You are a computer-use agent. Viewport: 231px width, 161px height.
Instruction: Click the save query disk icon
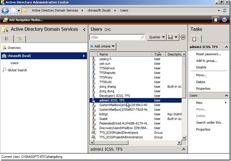[170, 37]
